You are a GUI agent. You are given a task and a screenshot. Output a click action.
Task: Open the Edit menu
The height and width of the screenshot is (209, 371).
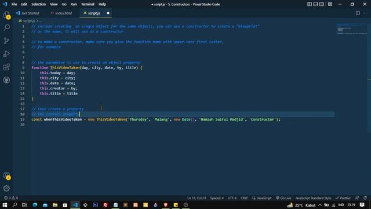[24, 4]
